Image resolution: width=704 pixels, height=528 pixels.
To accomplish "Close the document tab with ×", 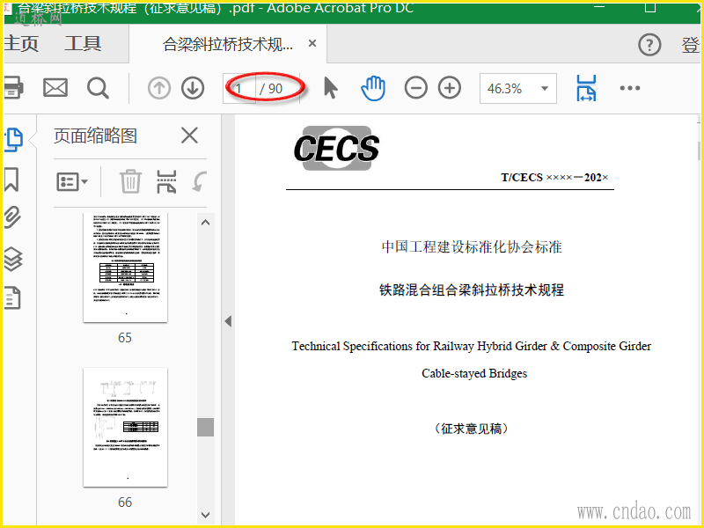I will [x=312, y=43].
